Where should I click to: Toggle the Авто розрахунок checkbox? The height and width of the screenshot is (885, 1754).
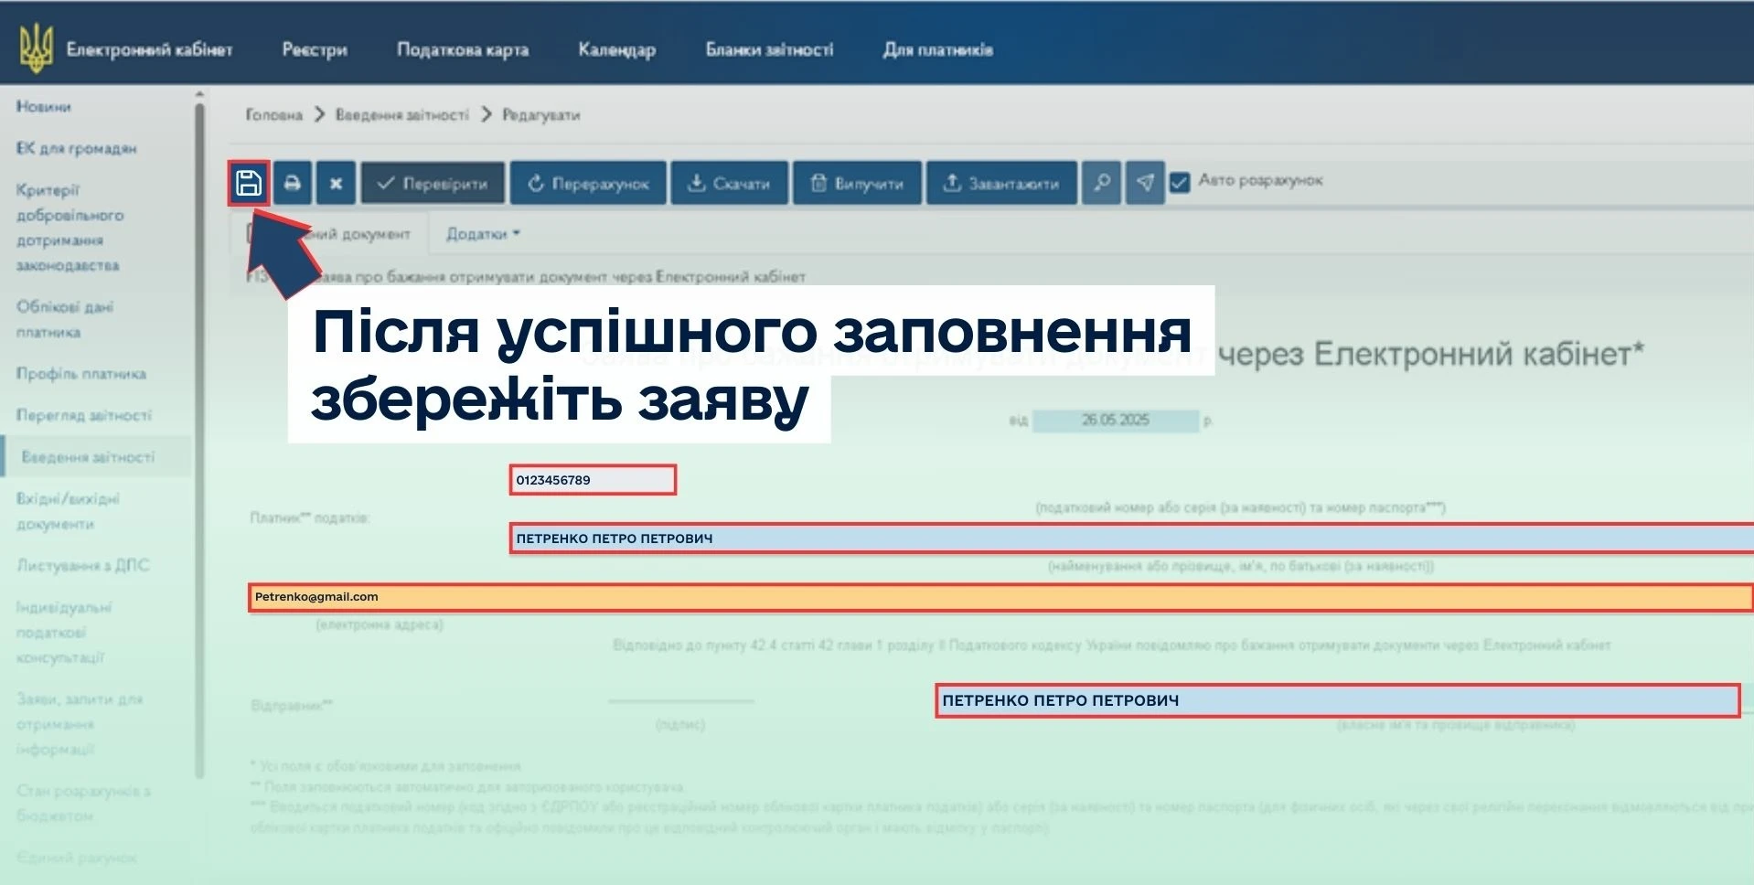coord(1180,182)
